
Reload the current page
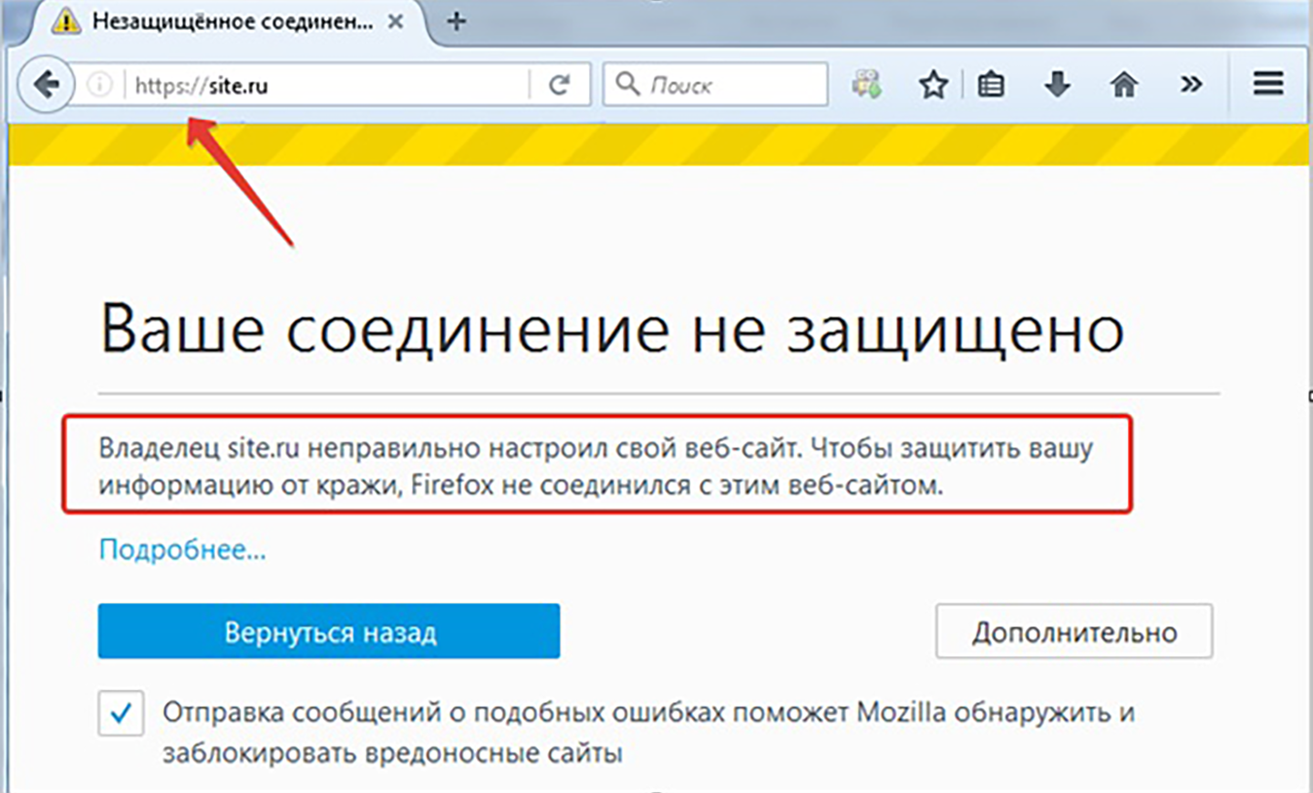[x=559, y=85]
